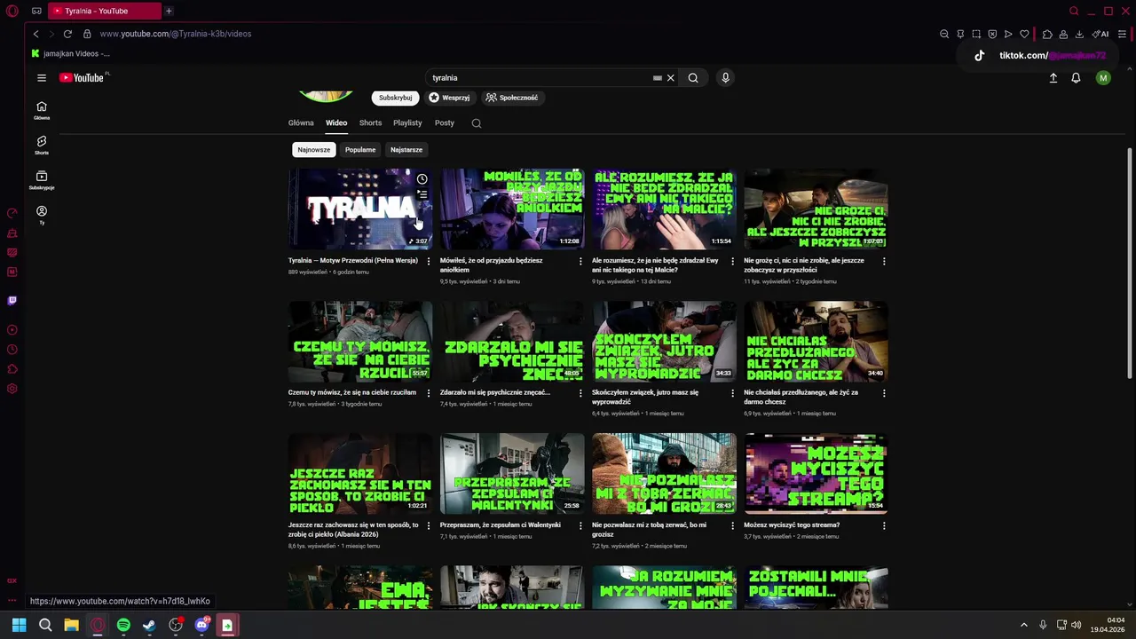Screen dimensions: 1136x639
Task: Open options for 'Skończyłem związek' video
Action: pos(732,393)
